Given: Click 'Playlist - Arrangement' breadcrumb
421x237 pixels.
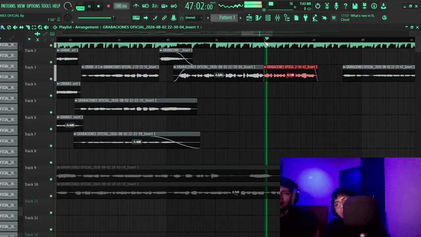Looking at the screenshot, I should (x=79, y=27).
